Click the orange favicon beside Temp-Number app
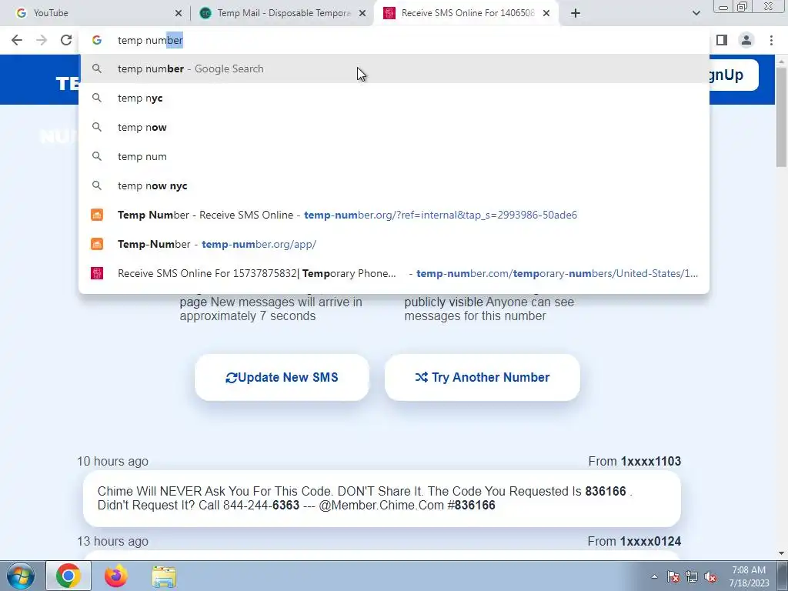The height and width of the screenshot is (591, 788). click(x=97, y=244)
